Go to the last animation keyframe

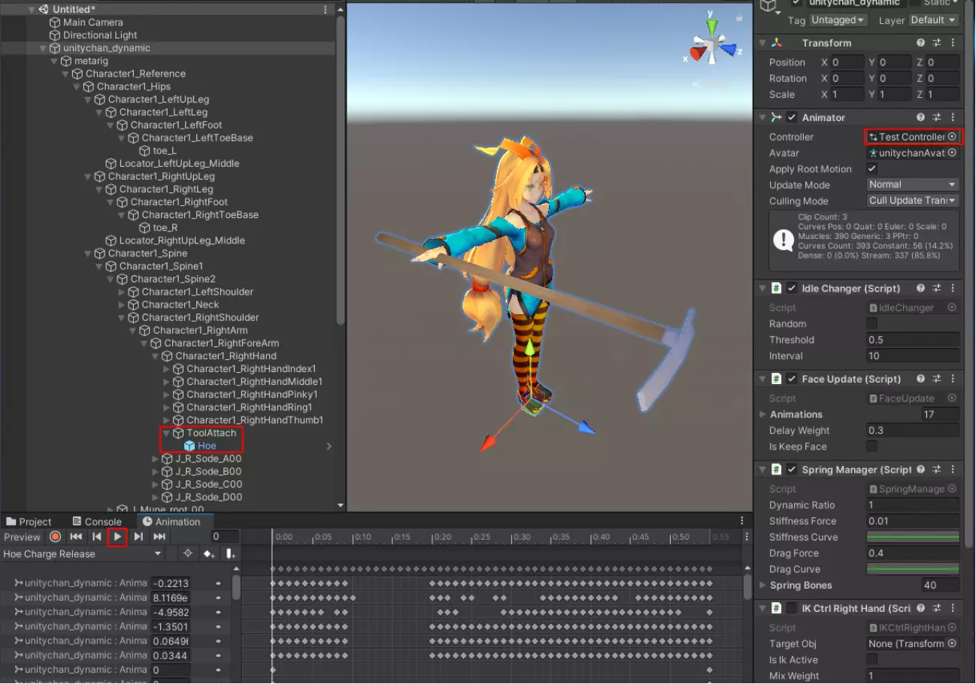159,537
